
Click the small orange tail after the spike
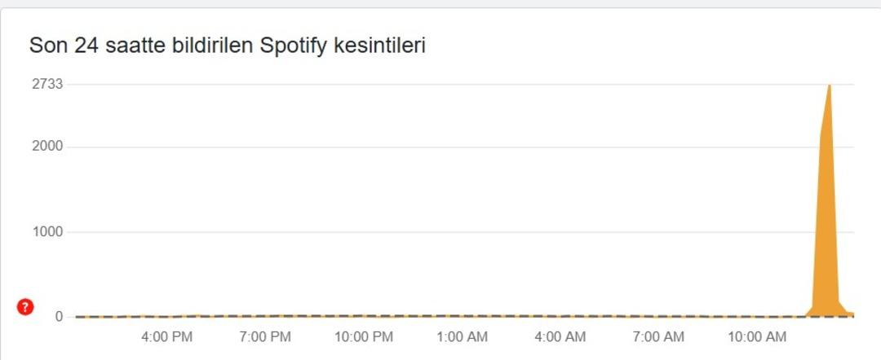pyautogui.click(x=850, y=314)
